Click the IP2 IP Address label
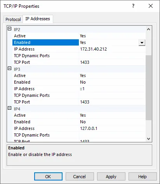 tap(24, 49)
